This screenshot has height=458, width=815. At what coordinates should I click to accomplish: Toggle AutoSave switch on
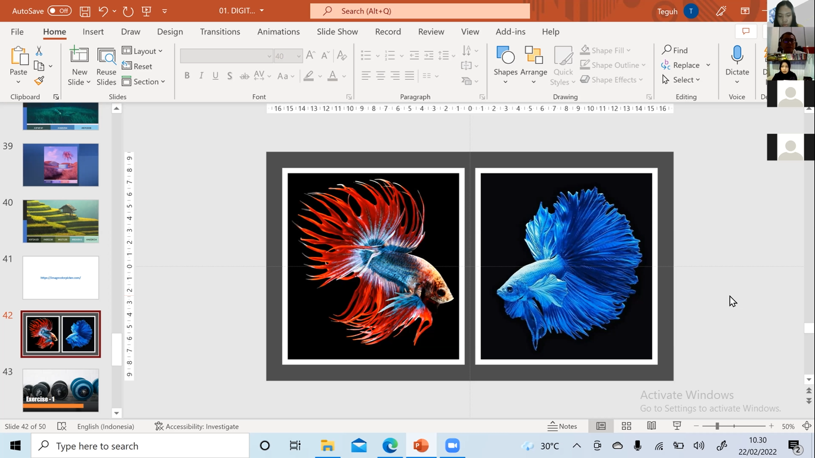point(59,11)
